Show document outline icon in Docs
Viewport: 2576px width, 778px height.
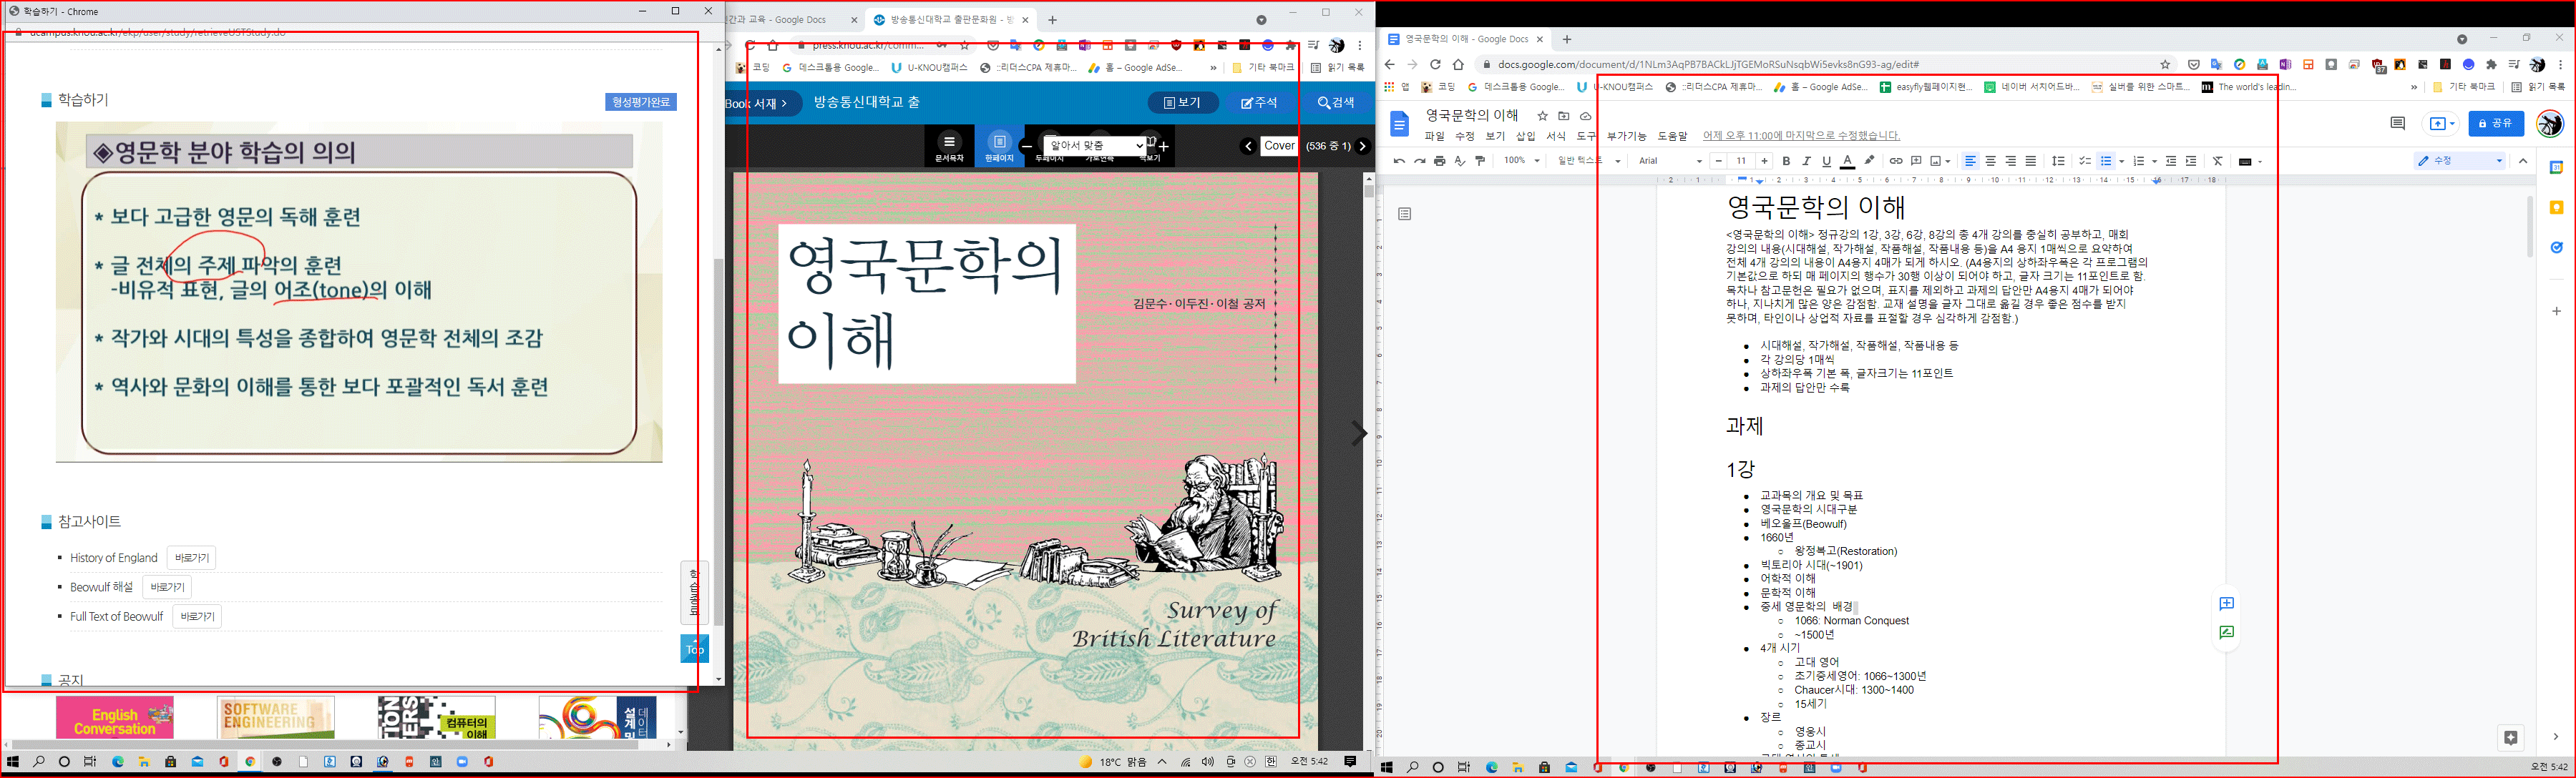pyautogui.click(x=1405, y=214)
